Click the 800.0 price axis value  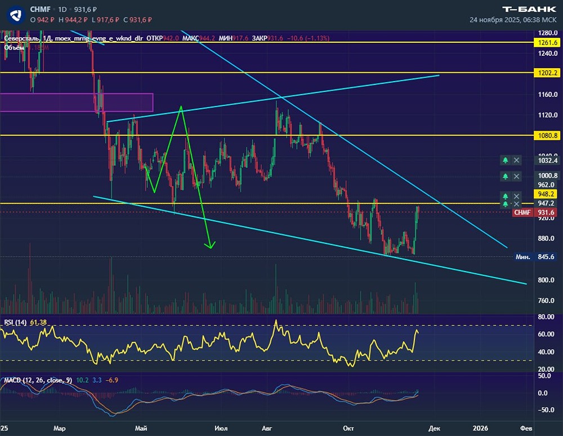(x=546, y=280)
